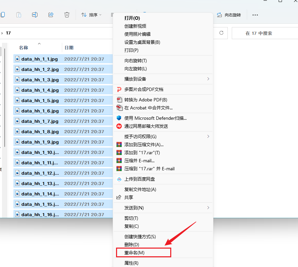
Task: Click file icon of data_hh_1_1.jpg
Action: click(x=17, y=59)
